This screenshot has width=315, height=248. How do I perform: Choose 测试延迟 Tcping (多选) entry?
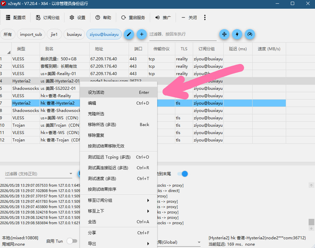pyautogui.click(x=119, y=157)
